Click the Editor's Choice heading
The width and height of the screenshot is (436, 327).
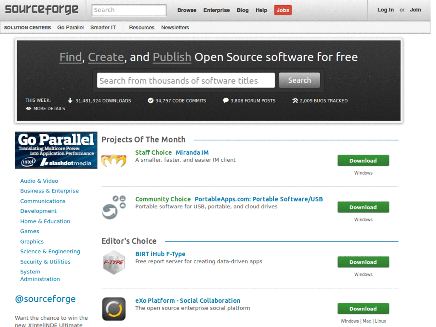[129, 241]
